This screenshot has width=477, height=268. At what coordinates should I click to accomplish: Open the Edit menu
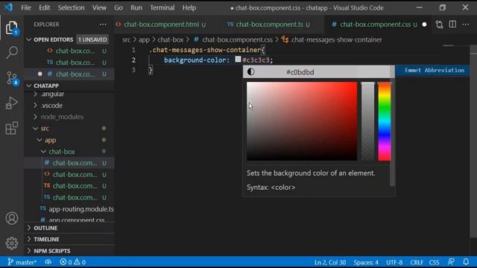[x=45, y=7]
